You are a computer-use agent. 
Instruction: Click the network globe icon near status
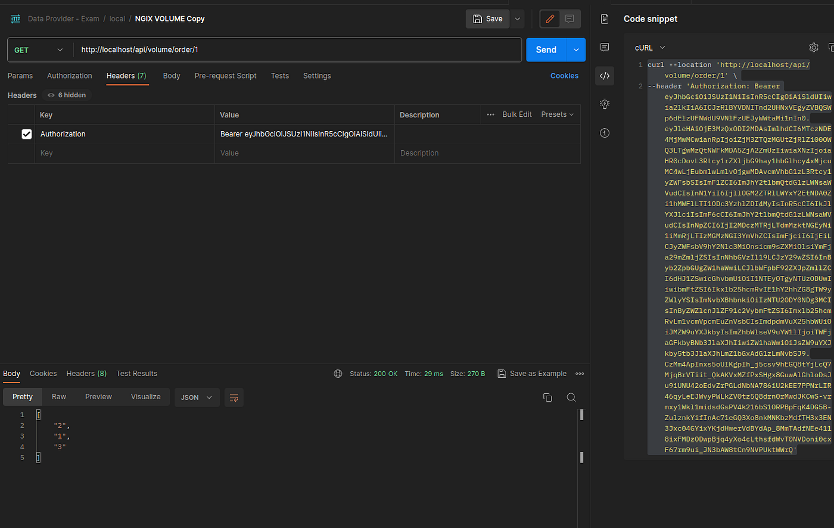click(338, 374)
